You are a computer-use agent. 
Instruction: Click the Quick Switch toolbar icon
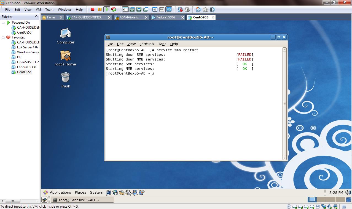tap(132, 9)
